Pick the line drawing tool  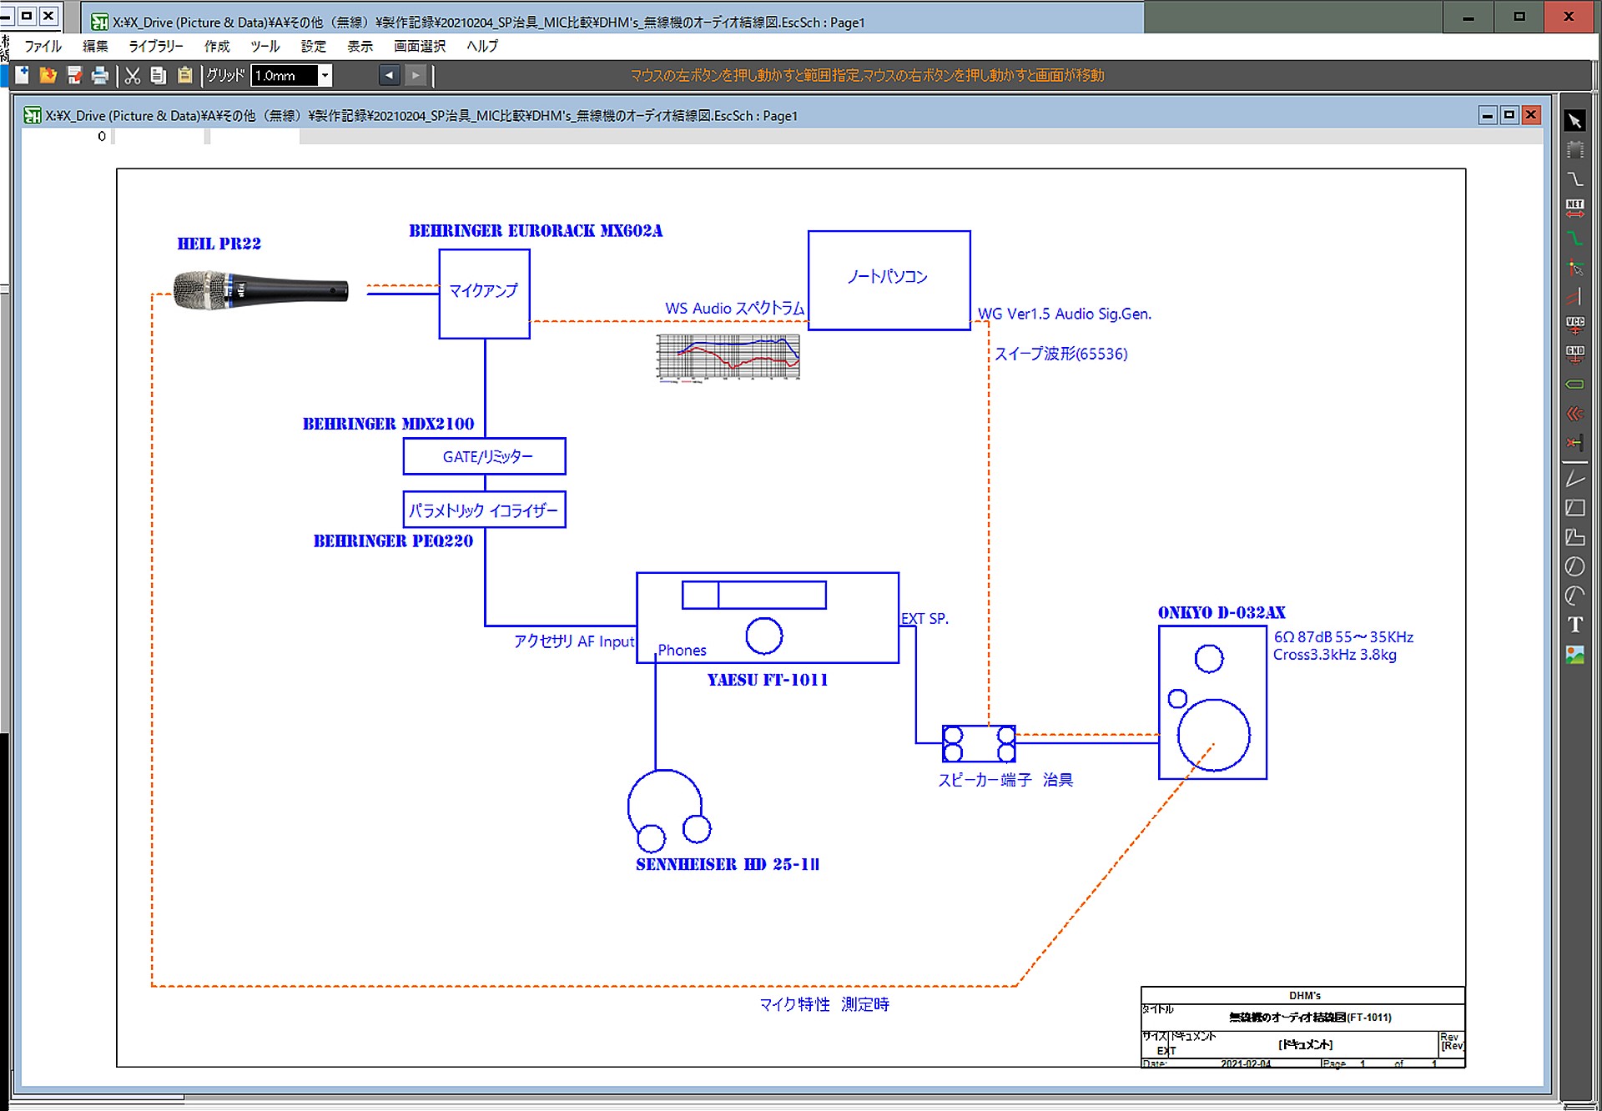(x=1574, y=479)
